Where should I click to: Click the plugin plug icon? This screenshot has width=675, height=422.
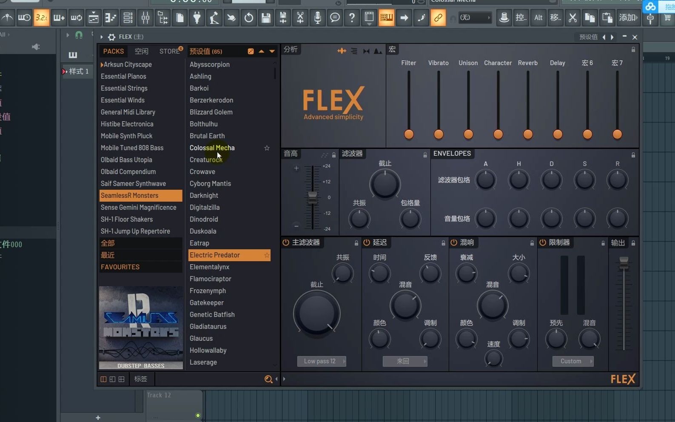[x=197, y=18]
